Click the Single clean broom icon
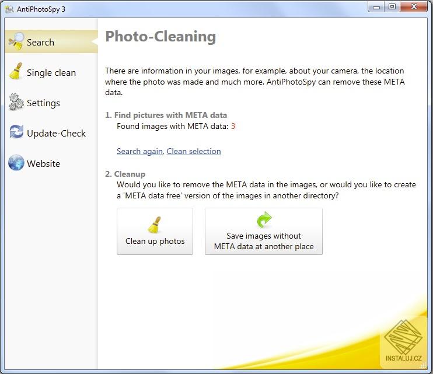 16,72
